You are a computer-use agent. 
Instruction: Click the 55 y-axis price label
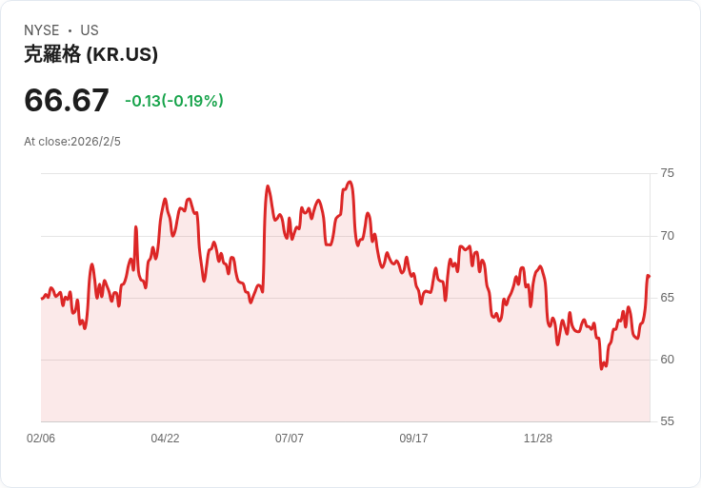click(x=668, y=421)
